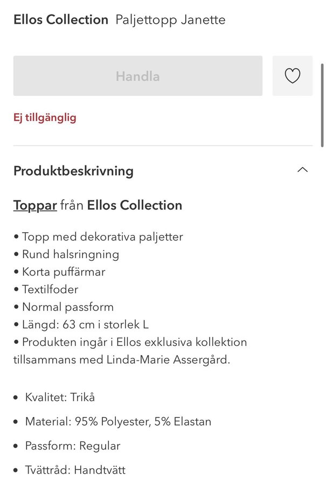Collapse Produktbeskrivning with the chevron arrow
The width and height of the screenshot is (326, 485).
[x=302, y=170]
